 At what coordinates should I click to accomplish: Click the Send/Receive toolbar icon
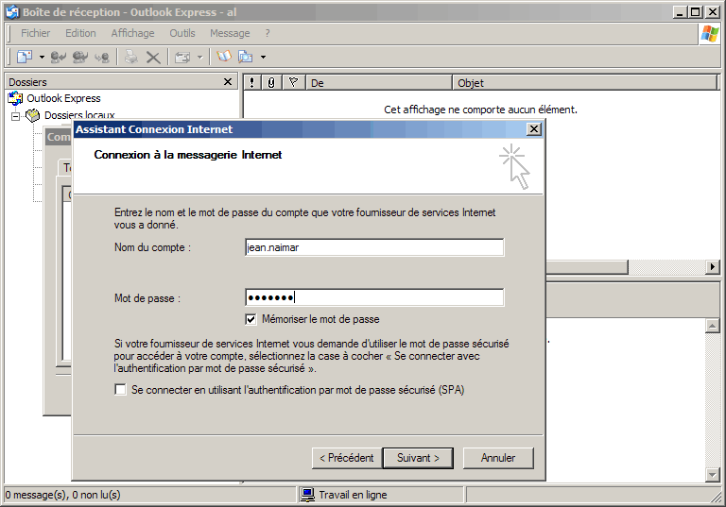click(x=182, y=58)
